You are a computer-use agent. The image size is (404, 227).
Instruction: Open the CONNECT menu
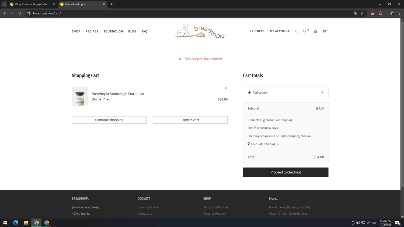(257, 31)
